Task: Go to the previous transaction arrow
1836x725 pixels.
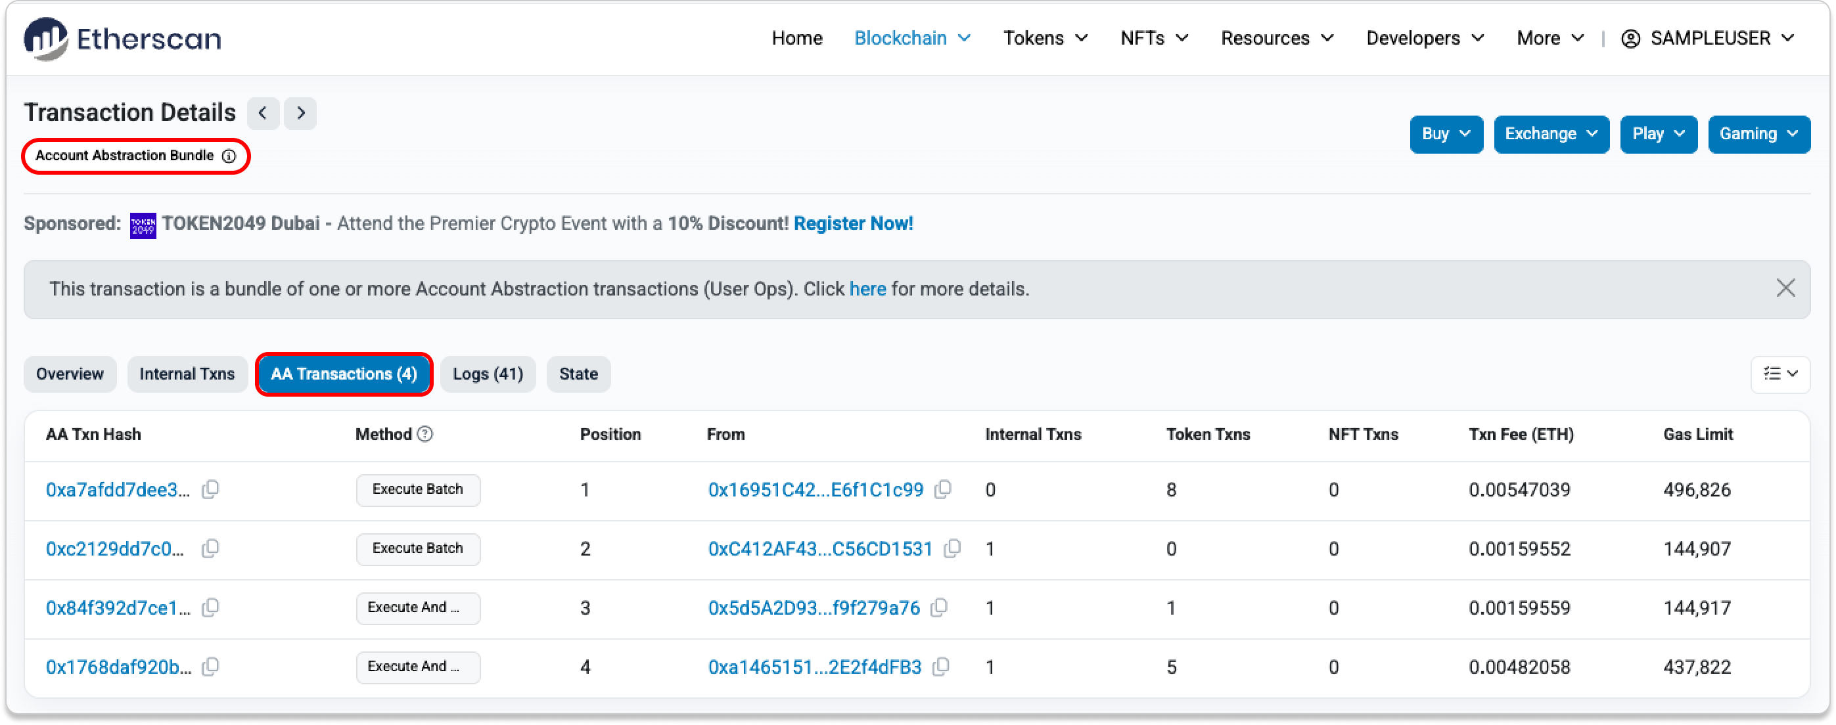Action: pos(263,112)
